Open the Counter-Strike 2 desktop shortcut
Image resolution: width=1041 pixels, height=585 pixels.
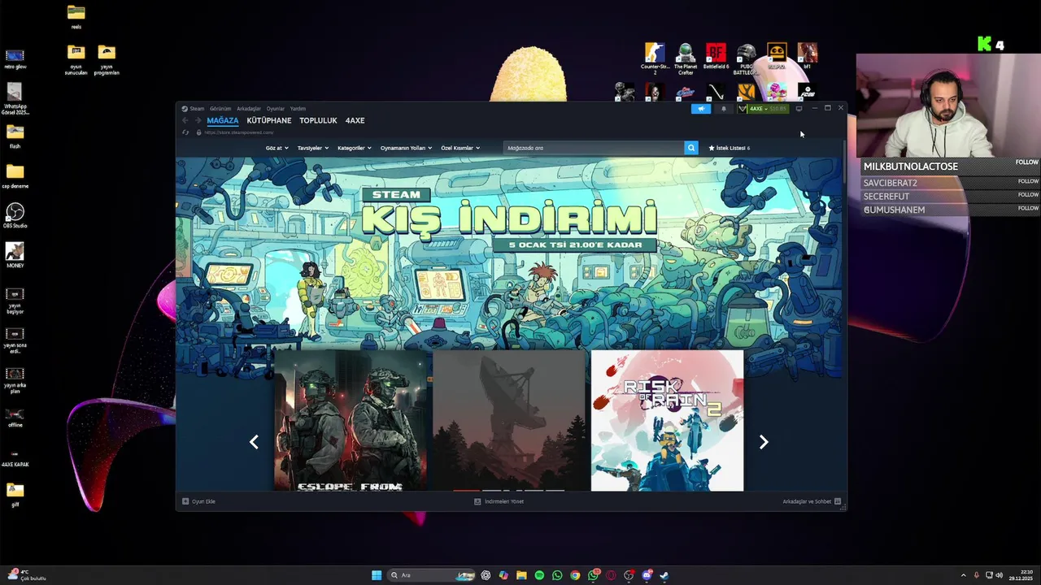[x=655, y=59]
